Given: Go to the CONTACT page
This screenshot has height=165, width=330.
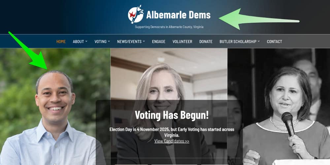Looking at the screenshot, I should point(275,42).
